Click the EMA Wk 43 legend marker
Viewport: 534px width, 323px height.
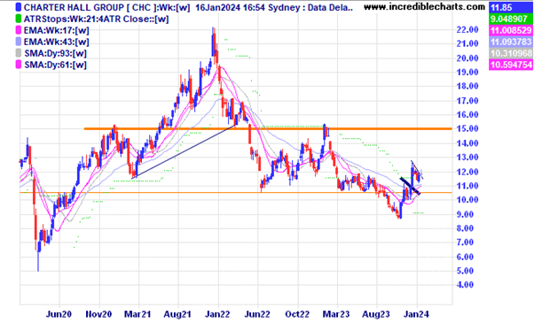click(19, 42)
